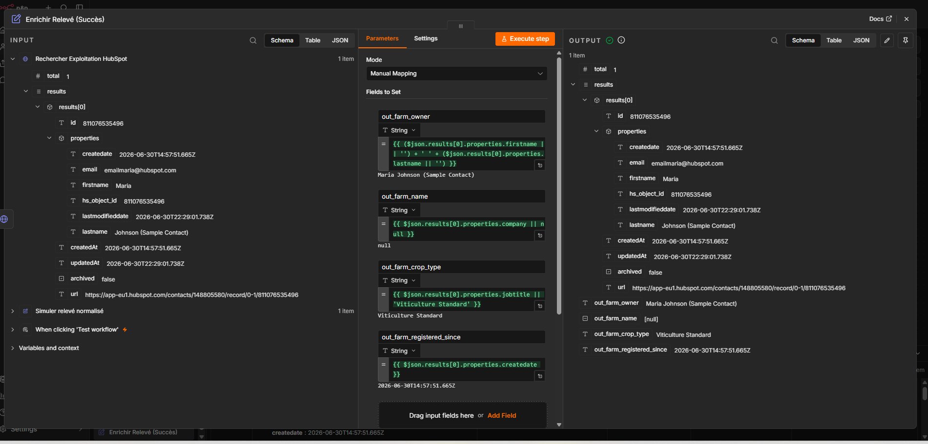Select INPUT Schema view
Viewport: 928px width, 444px height.
[282, 40]
